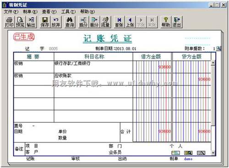Click the 打印 print toolbar icon
229x168 pixels.
click(9, 22)
